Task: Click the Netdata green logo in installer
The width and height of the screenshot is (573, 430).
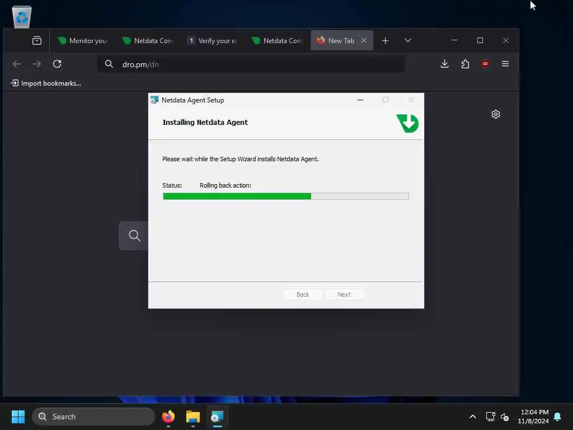Action: [x=407, y=123]
